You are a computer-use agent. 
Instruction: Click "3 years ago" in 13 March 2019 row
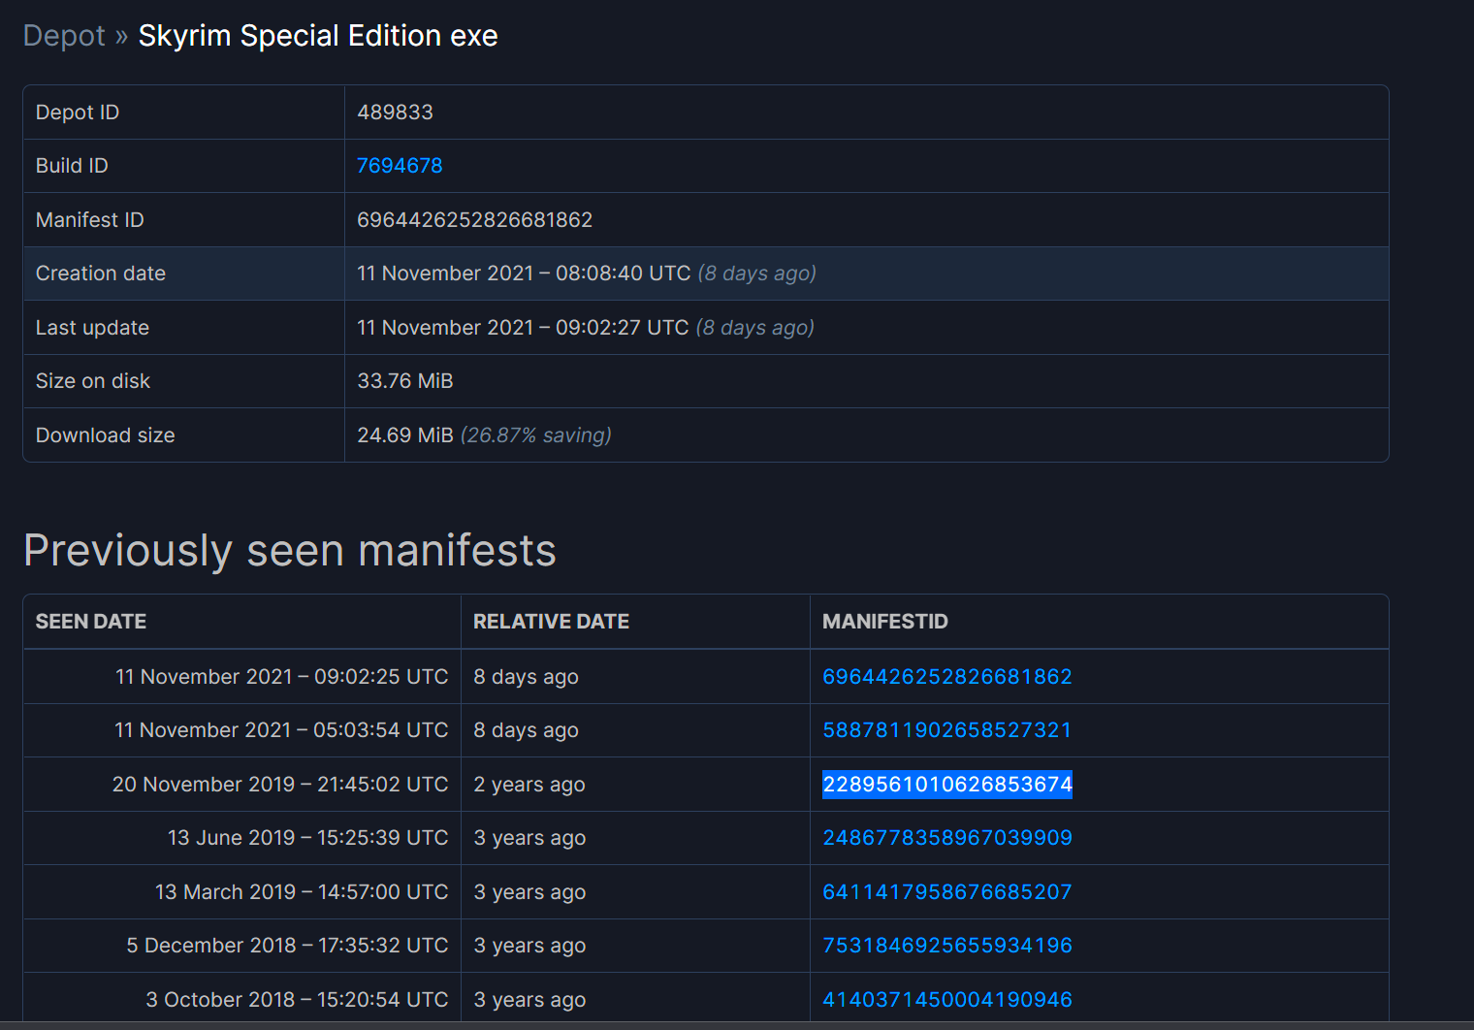click(x=529, y=892)
